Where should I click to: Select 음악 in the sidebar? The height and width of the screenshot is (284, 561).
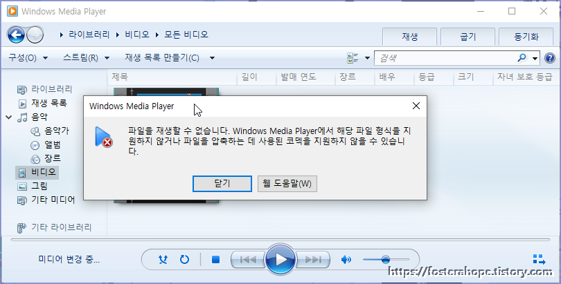33,117
